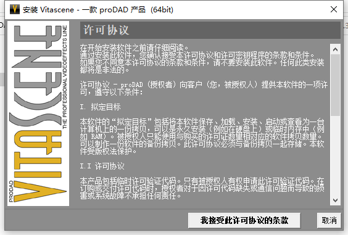The width and height of the screenshot is (348, 235).
Task: Close the Vitascene installer window
Action: (x=334, y=9)
